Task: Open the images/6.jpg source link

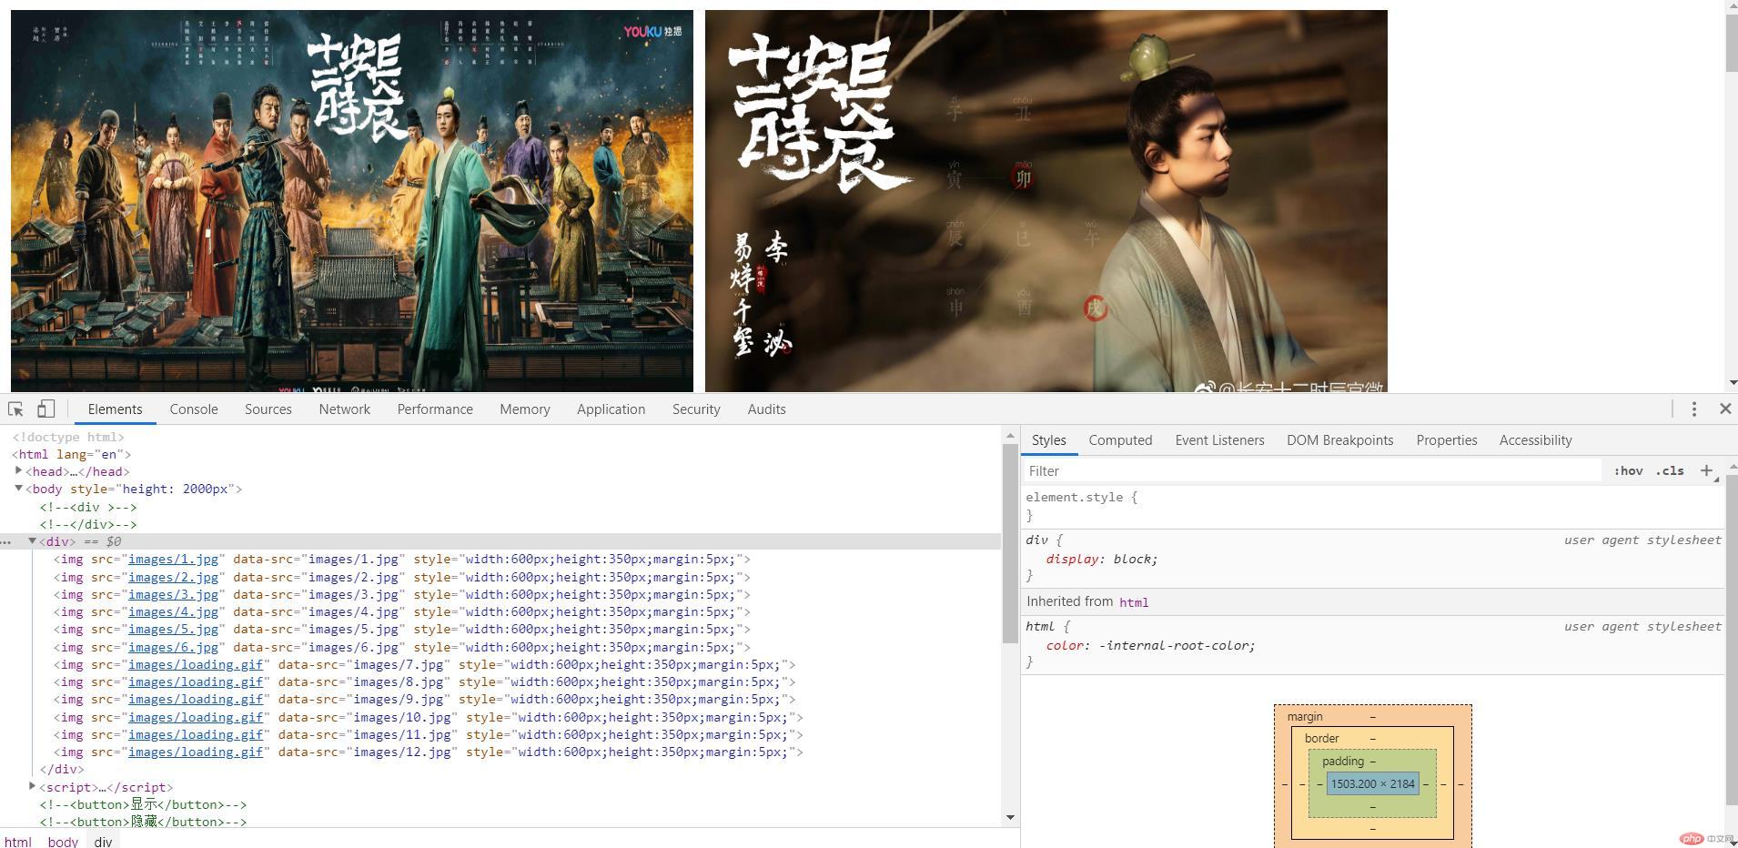Action: [173, 647]
